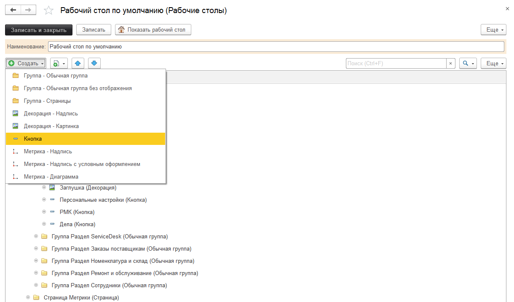
Task: Click the back navigation arrow
Action: (x=13, y=10)
